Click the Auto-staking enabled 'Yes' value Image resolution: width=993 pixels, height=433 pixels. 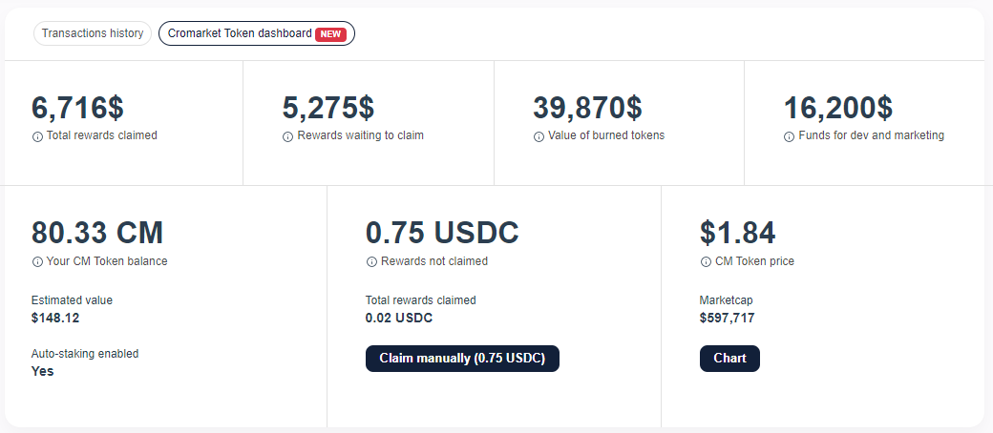42,371
